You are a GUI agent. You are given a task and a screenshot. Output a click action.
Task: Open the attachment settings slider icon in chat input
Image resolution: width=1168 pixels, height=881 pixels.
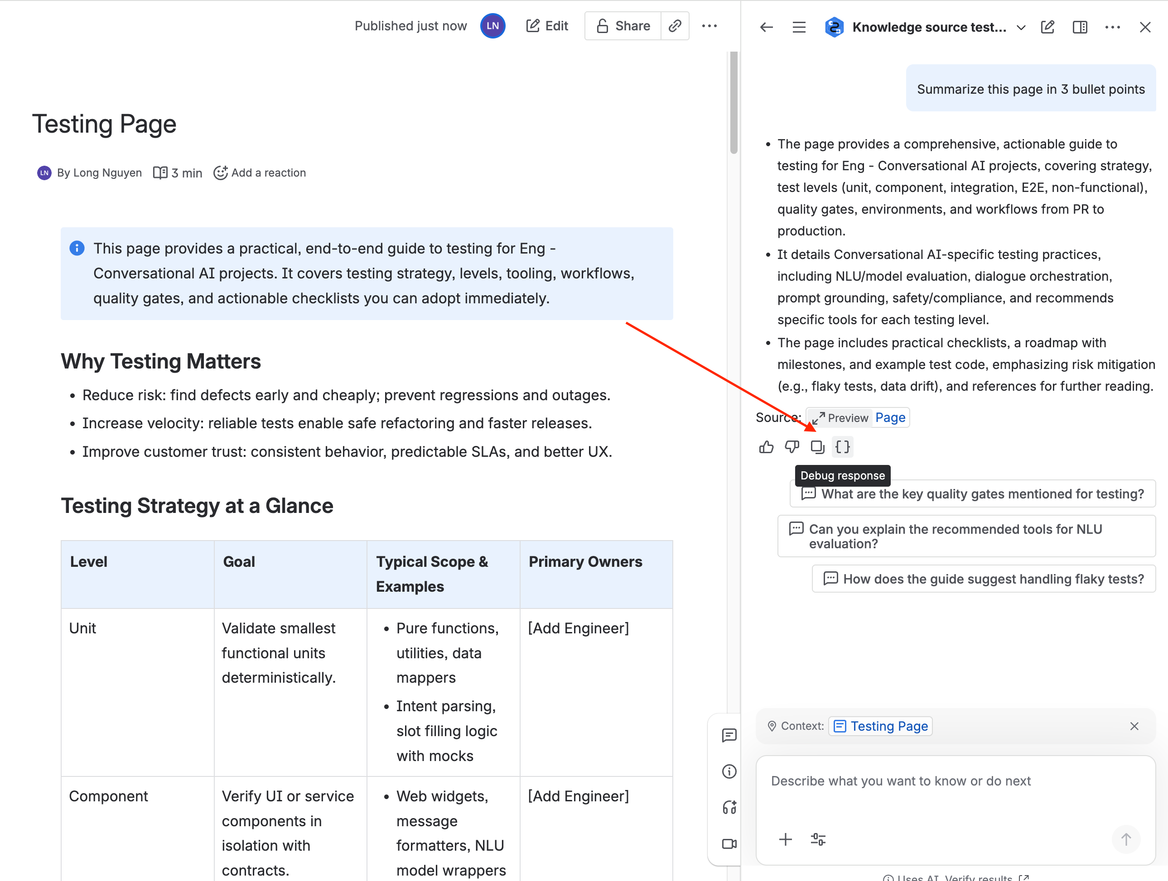pos(818,839)
